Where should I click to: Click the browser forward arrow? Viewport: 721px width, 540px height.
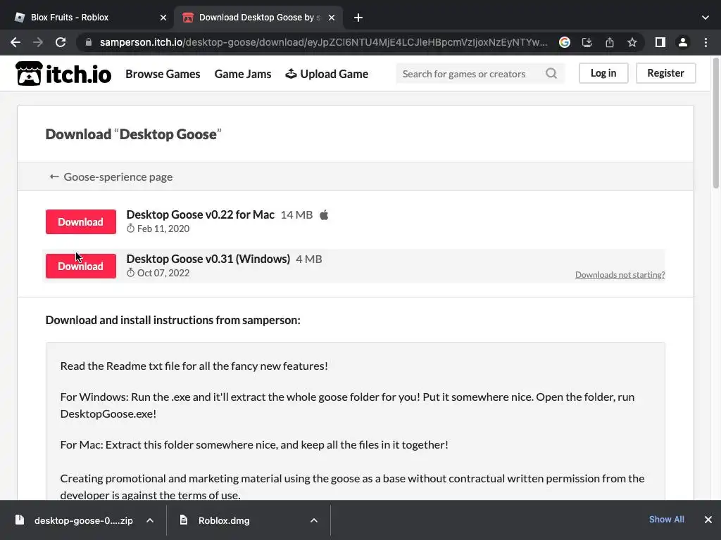(38, 42)
